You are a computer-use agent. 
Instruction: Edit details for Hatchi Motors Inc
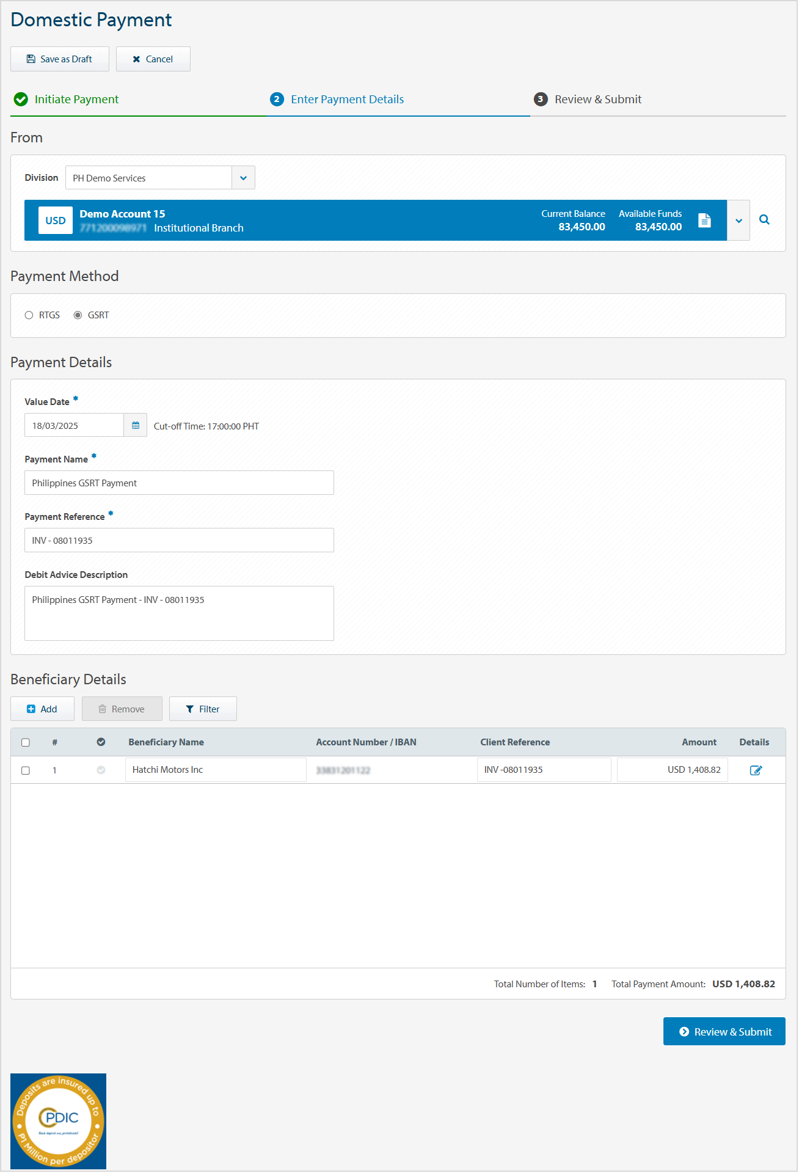pos(756,770)
